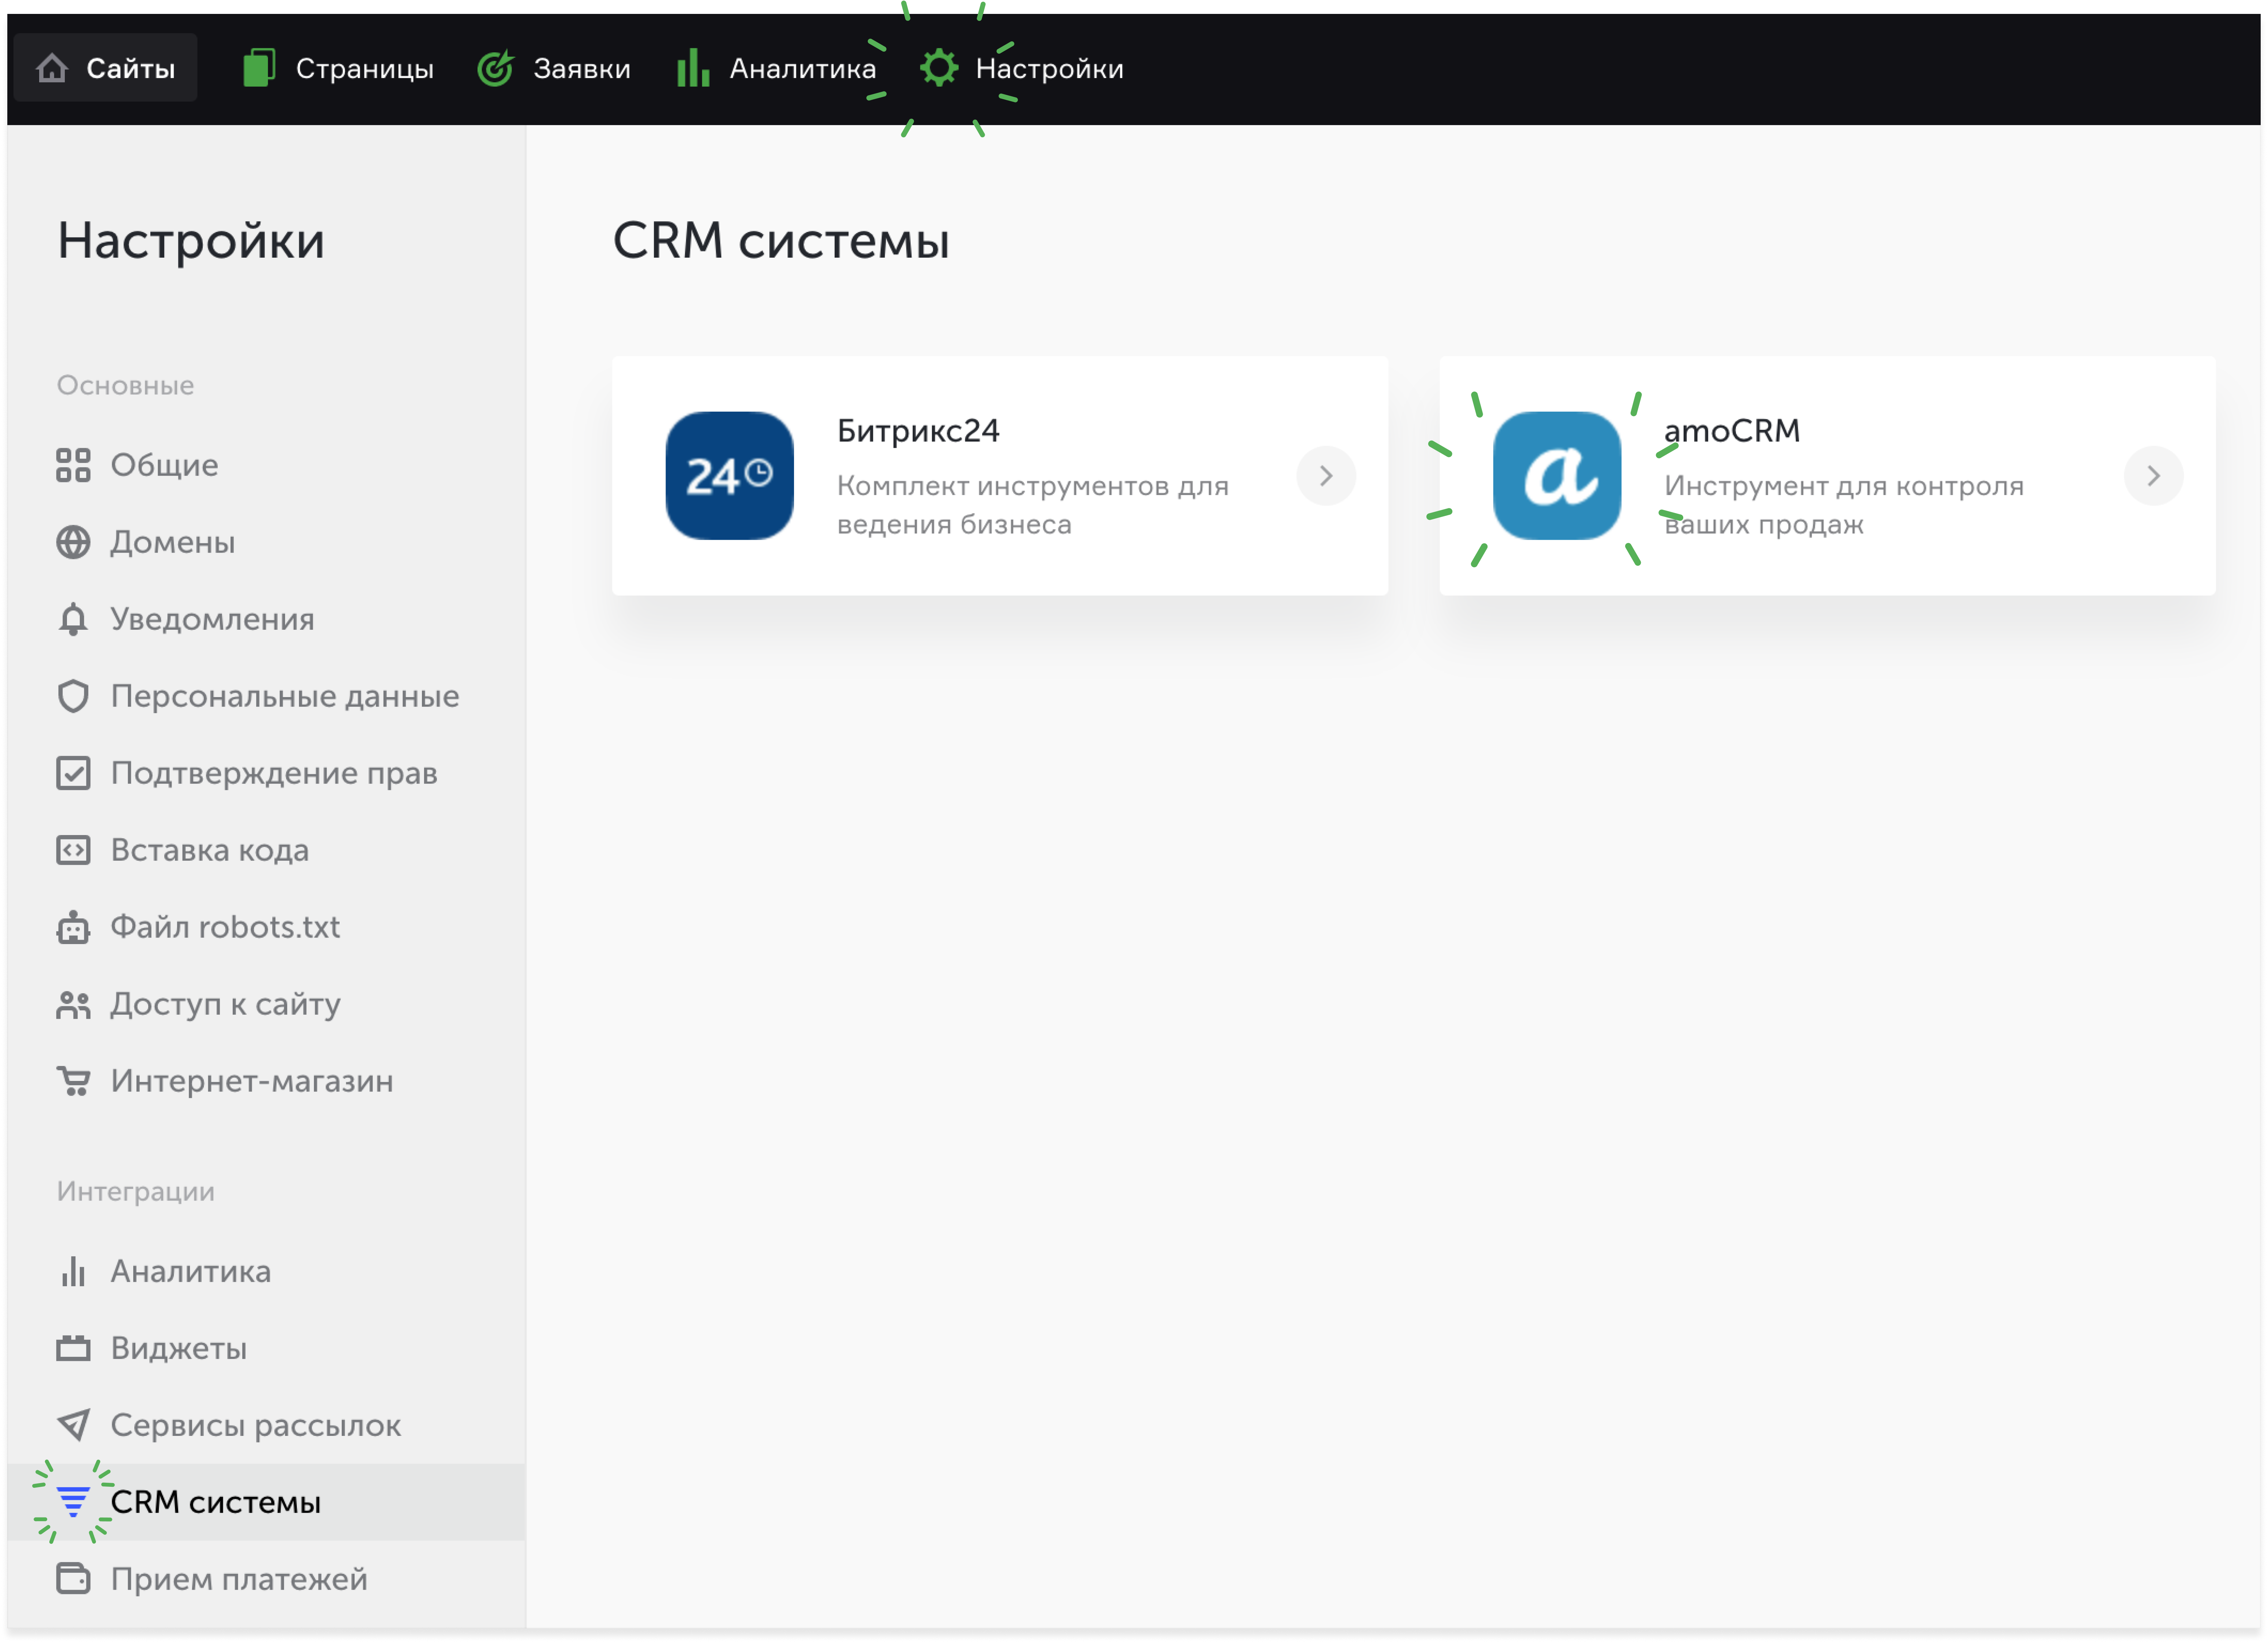Open Домены settings section
The width and height of the screenshot is (2268, 1643).
point(266,542)
